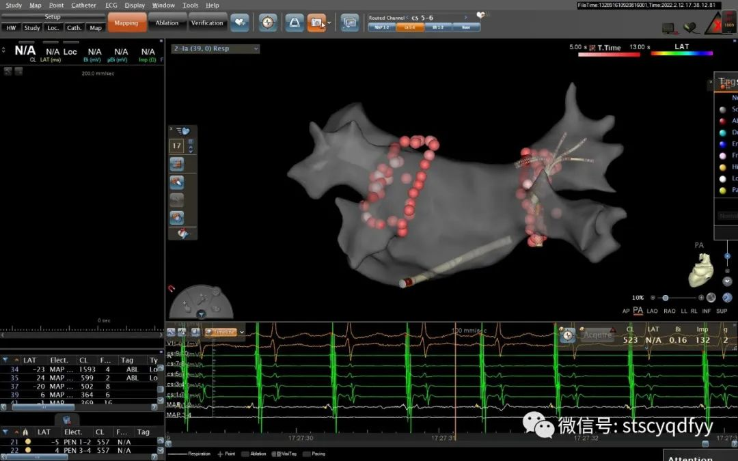This screenshot has height=461, width=738.
Task: Open the Catheter menu
Action: [x=83, y=5]
